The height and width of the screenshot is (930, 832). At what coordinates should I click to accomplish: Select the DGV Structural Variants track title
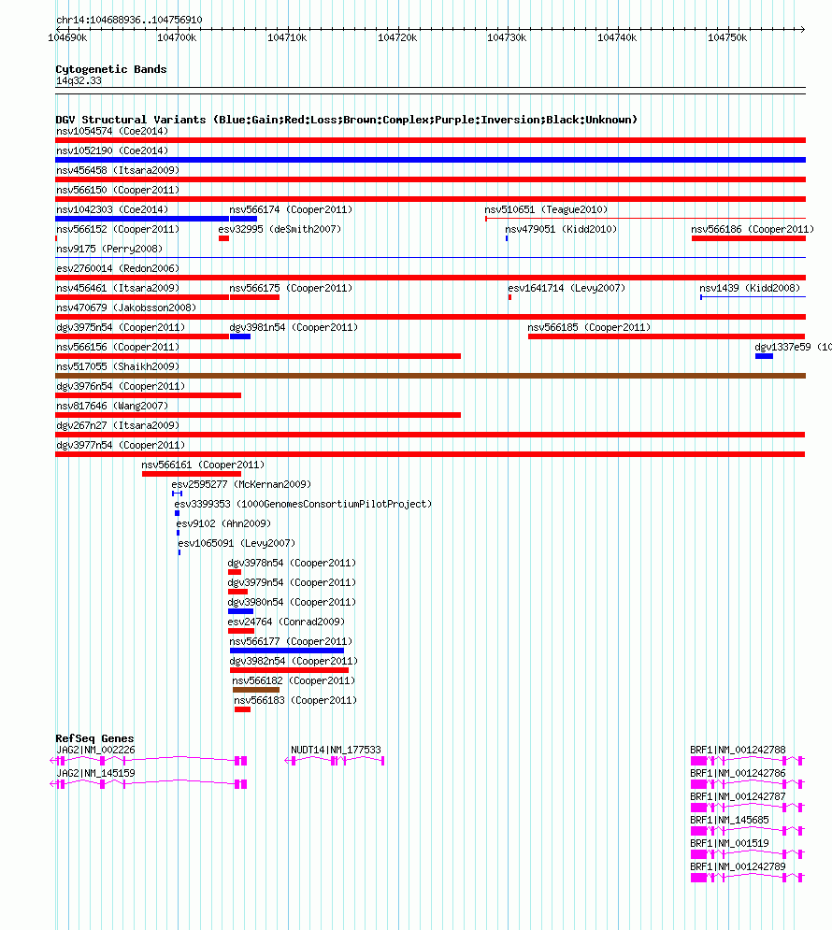point(346,120)
